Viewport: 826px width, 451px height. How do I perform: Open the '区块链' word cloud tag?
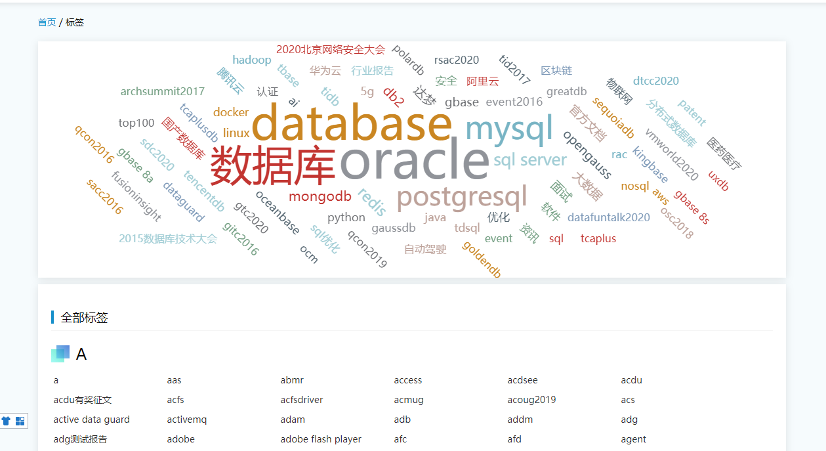556,70
